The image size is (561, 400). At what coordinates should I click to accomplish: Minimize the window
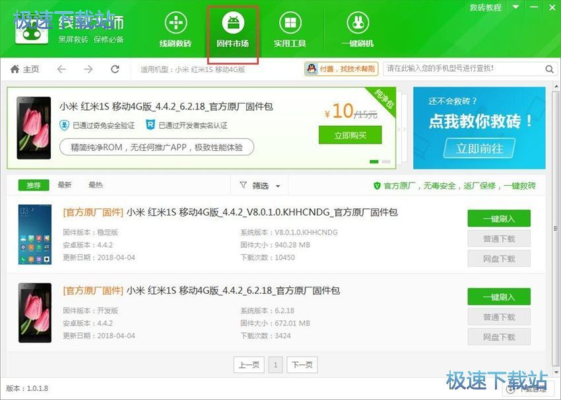tap(534, 7)
